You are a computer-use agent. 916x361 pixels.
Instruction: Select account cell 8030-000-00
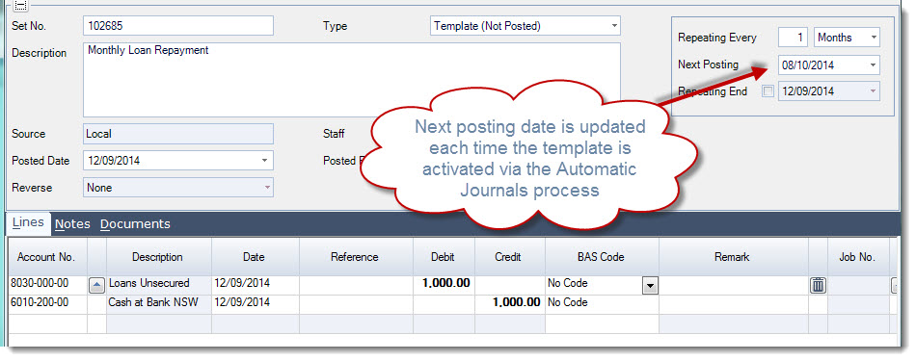coord(47,285)
